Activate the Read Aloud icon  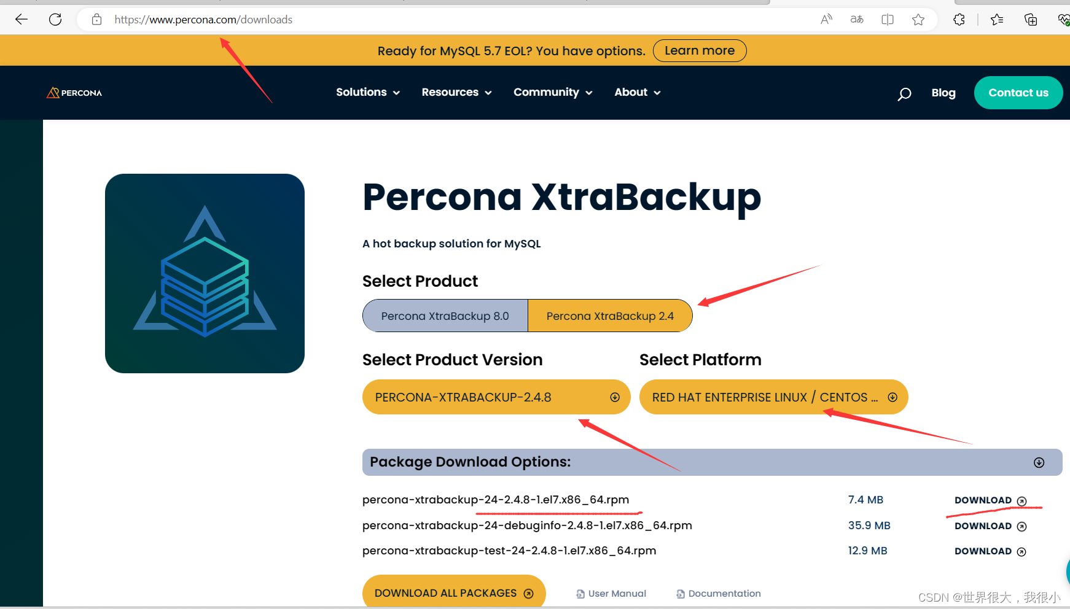pos(826,20)
